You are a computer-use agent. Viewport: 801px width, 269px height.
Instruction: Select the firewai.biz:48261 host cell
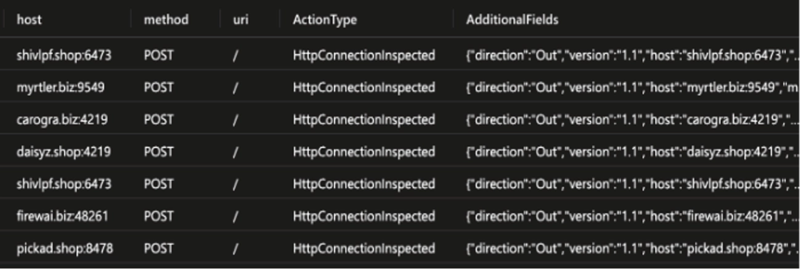[x=64, y=216]
